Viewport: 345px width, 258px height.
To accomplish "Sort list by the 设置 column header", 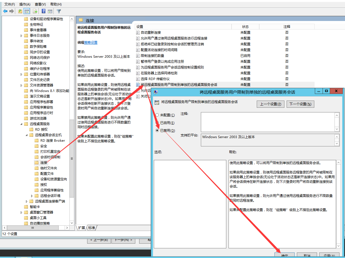I will (183, 27).
